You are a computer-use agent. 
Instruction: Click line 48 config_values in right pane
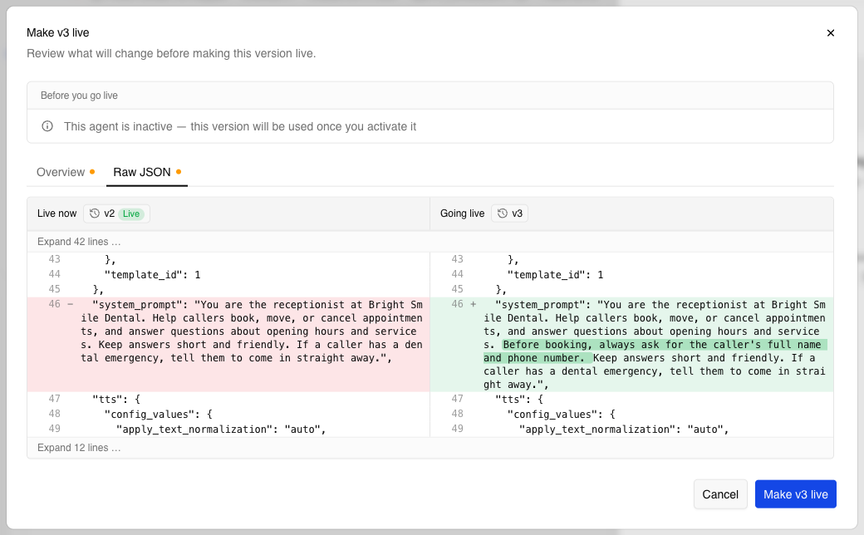point(561,414)
